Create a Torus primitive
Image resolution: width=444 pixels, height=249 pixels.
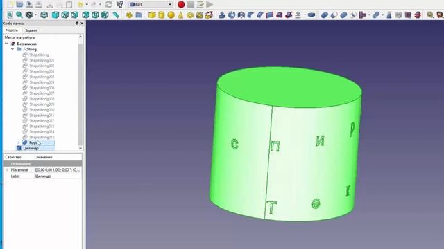coord(190,15)
